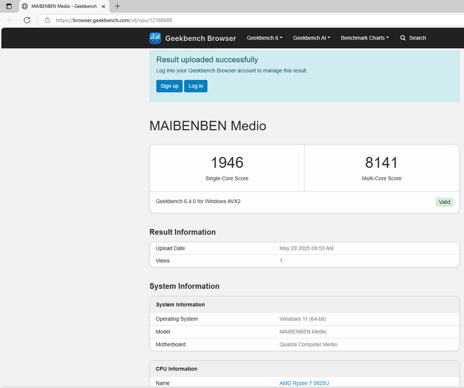Open a new tab with plus icon

[117, 6]
